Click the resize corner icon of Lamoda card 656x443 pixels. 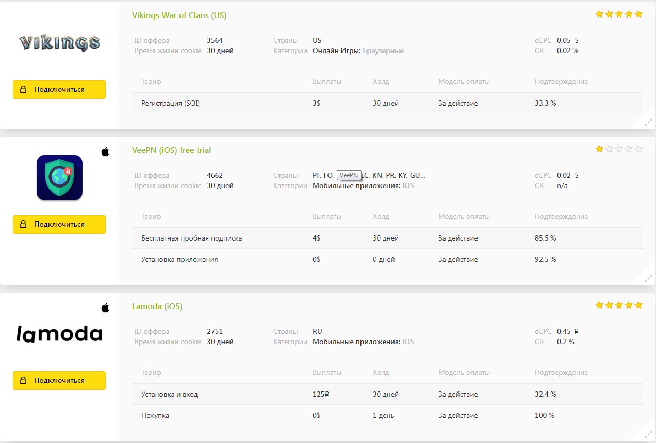pos(648,435)
